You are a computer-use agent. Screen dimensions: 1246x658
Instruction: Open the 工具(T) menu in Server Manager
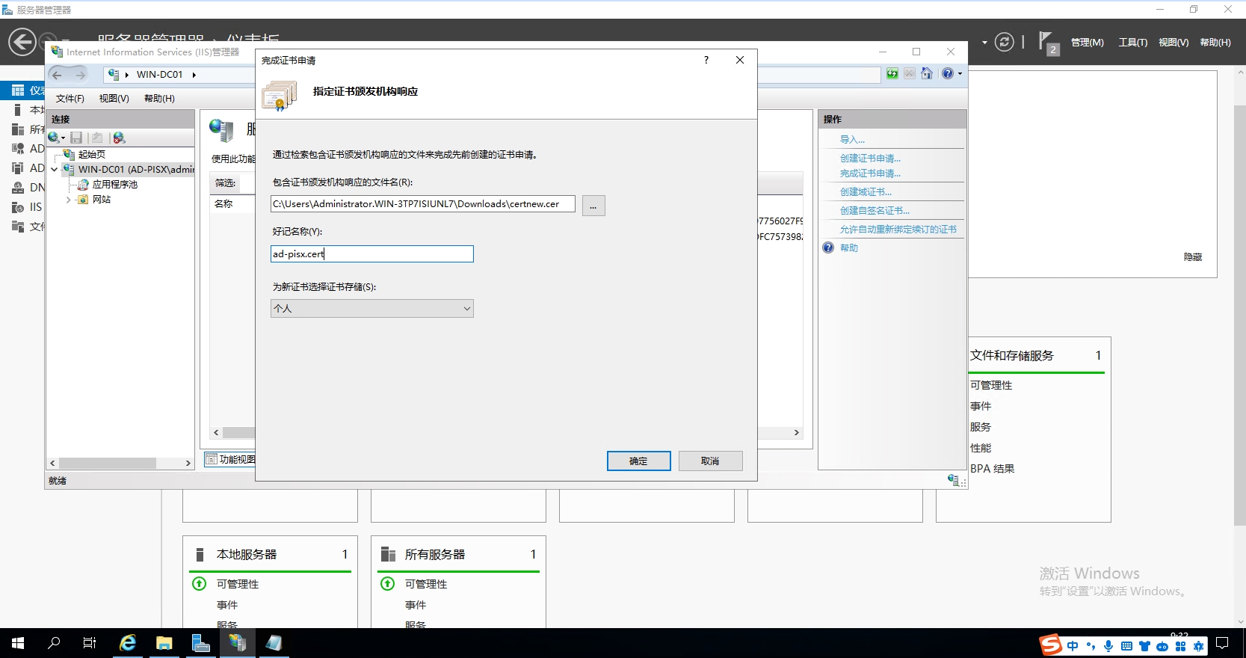tap(1132, 43)
